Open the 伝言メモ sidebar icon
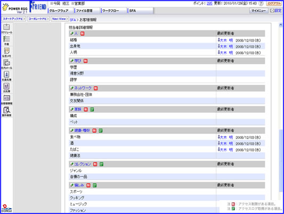Screen dimensions: 284x214 [x=7, y=52]
